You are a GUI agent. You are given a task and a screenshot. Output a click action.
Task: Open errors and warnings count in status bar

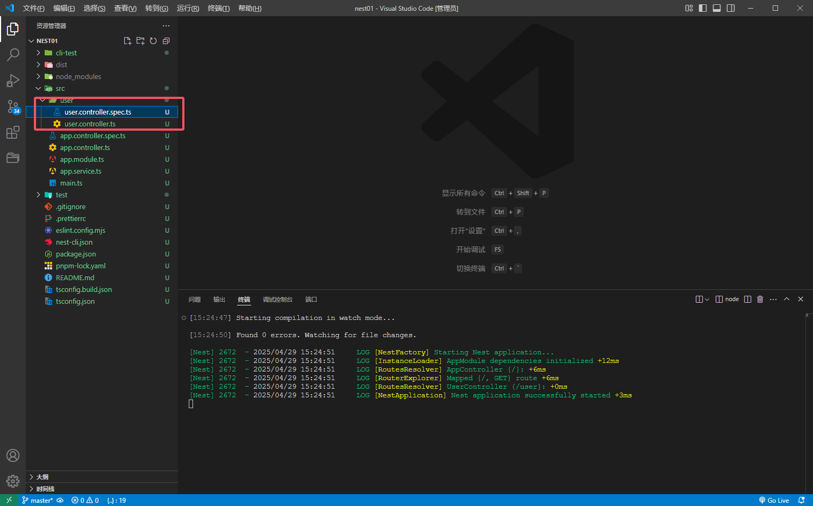pyautogui.click(x=85, y=500)
